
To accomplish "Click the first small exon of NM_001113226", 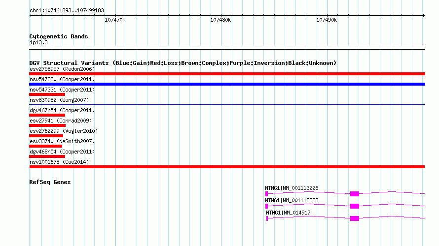I will coord(266,194).
